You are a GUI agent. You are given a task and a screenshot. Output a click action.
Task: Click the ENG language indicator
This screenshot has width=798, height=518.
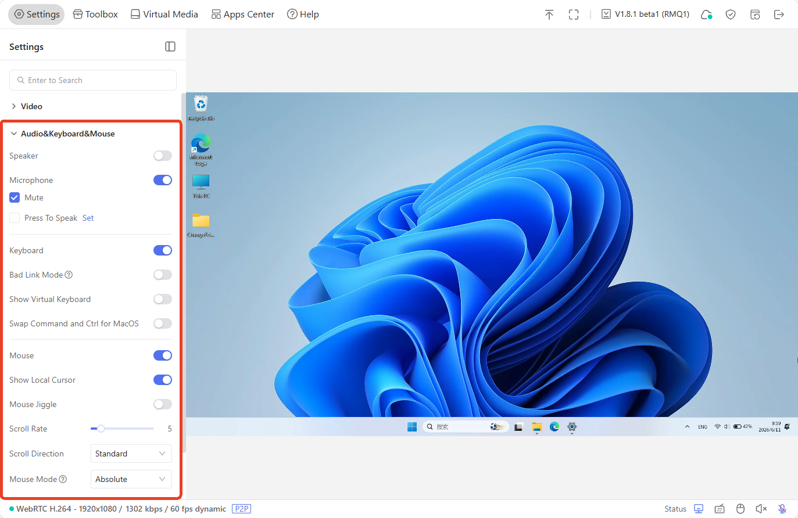coord(703,427)
